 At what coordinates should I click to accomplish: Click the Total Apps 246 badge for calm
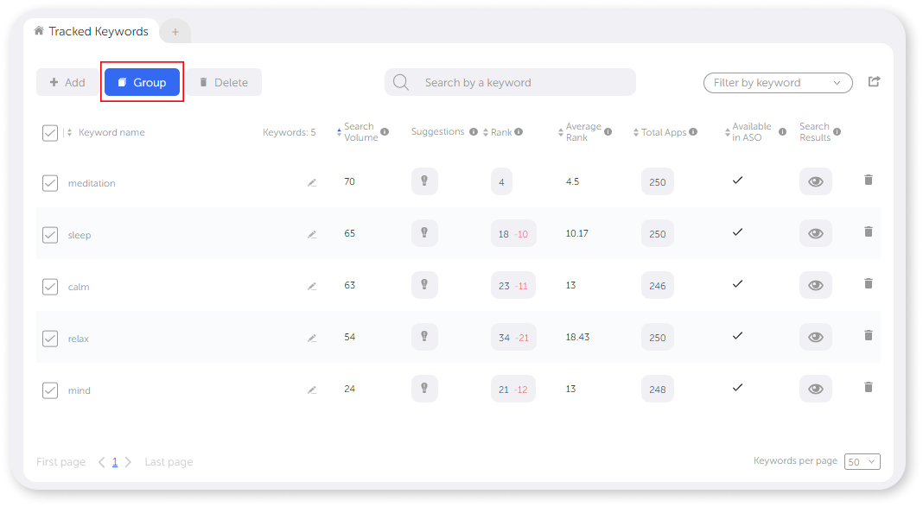click(658, 285)
